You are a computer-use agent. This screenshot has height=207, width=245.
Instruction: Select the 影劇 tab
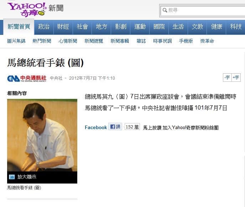[x=121, y=27]
